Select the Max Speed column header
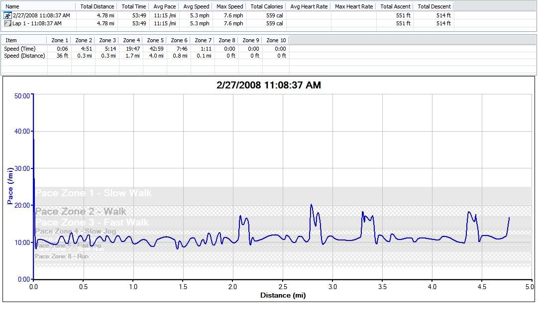Viewport: 538px width, 311px height. click(229, 6)
